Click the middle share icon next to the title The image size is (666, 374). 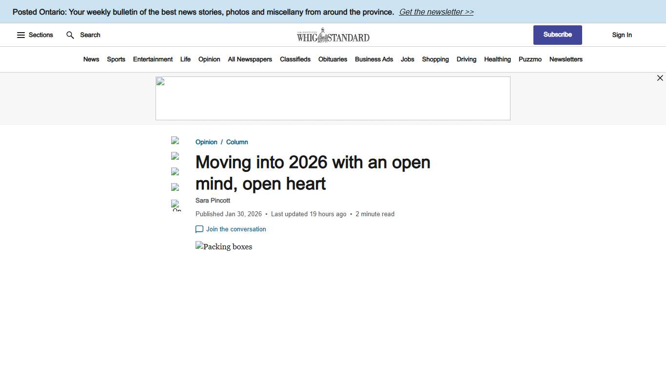point(176,172)
